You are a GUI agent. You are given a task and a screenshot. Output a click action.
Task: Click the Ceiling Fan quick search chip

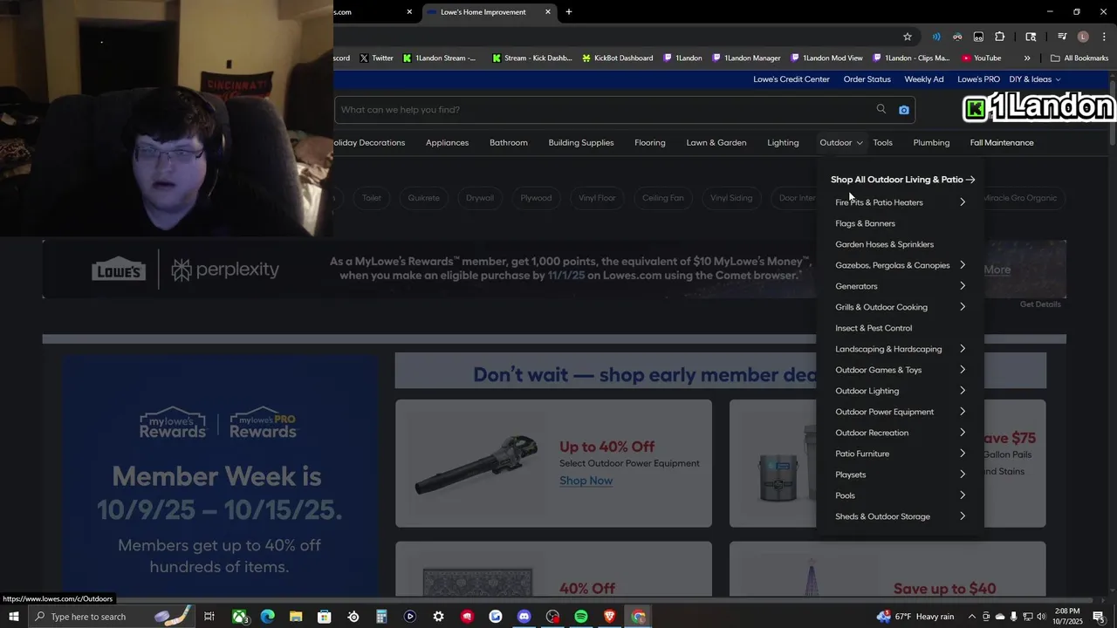coord(663,198)
